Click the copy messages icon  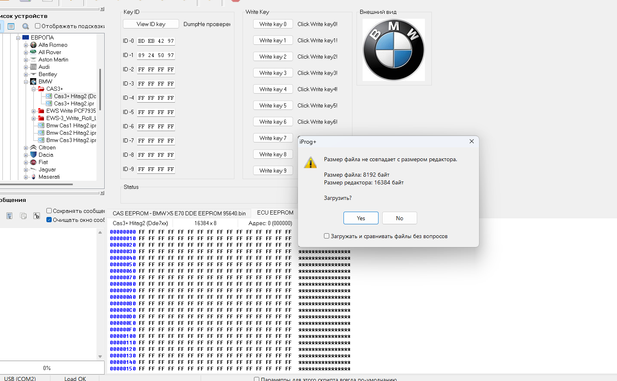(23, 216)
